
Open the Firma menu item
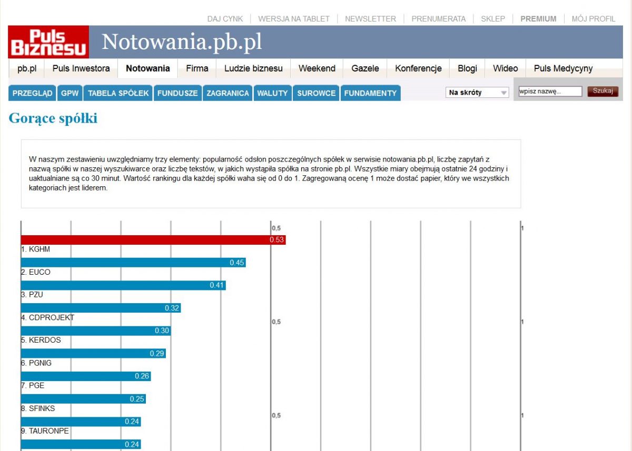197,68
